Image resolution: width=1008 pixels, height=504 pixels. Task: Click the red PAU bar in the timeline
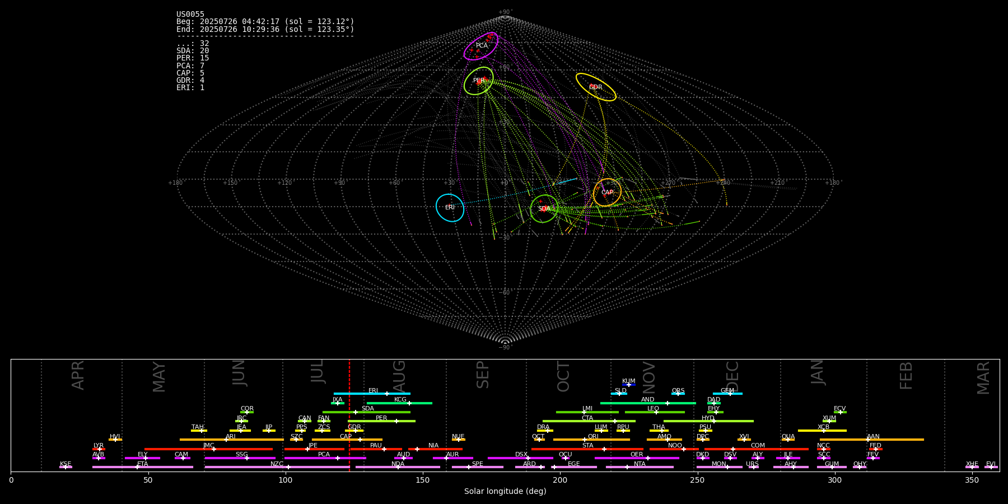pos(376,449)
